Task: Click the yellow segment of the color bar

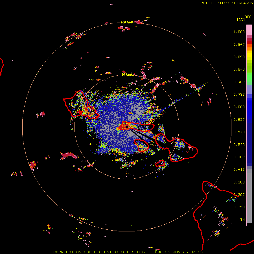Action: coord(249,55)
